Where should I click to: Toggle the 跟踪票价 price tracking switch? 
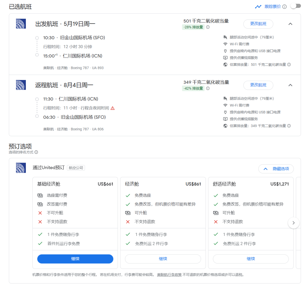[x=295, y=6]
